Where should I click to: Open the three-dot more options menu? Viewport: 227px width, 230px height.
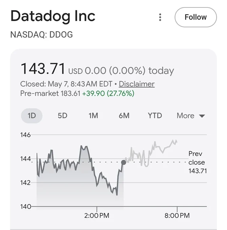click(160, 17)
